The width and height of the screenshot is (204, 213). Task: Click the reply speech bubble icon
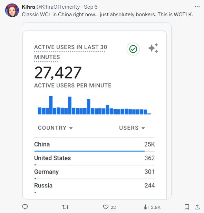[x=25, y=207]
